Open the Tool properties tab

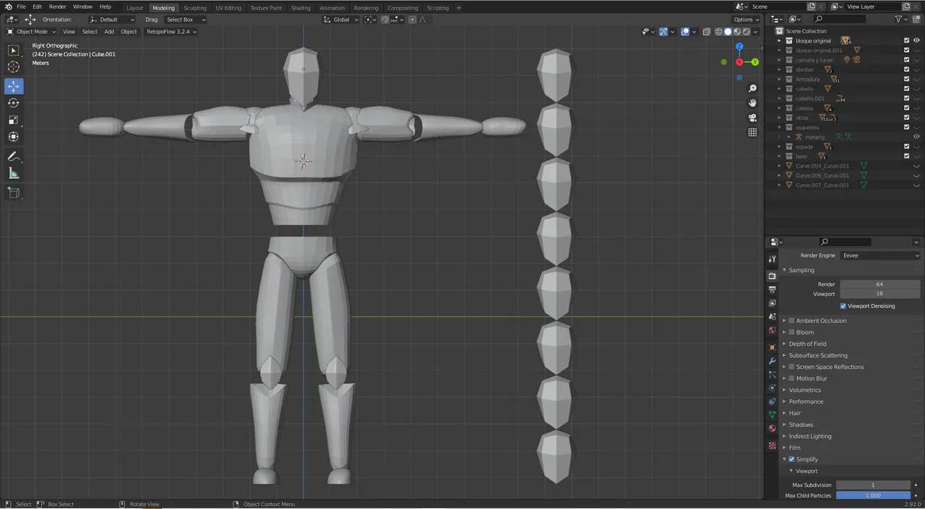773,259
